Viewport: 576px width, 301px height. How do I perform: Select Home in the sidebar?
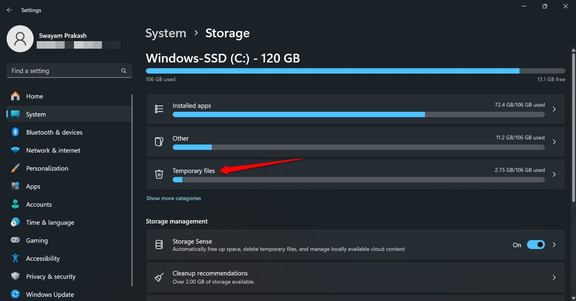(x=34, y=96)
